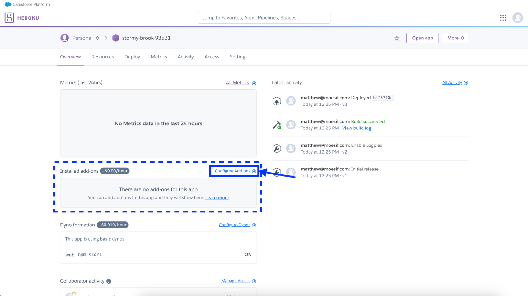528x296 pixels.
Task: Open the View build log link
Action: click(356, 128)
